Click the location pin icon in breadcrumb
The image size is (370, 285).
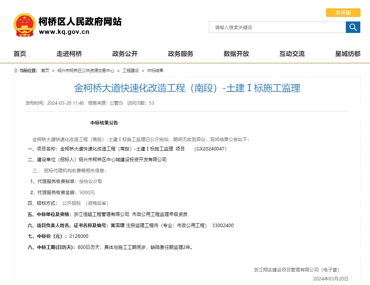click(x=16, y=70)
